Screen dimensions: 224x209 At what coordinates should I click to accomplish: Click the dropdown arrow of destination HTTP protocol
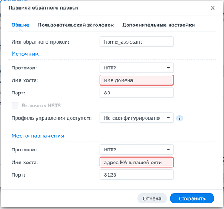169,150
